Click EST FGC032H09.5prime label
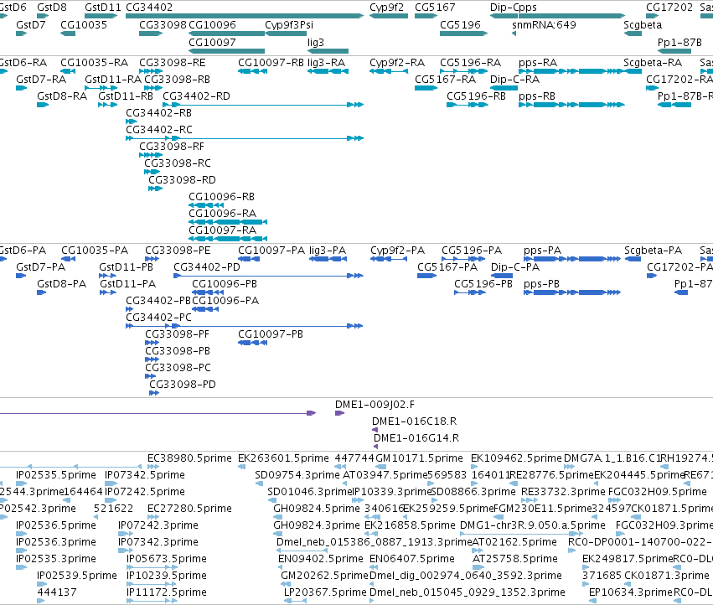This screenshot has width=713, height=605. click(657, 492)
